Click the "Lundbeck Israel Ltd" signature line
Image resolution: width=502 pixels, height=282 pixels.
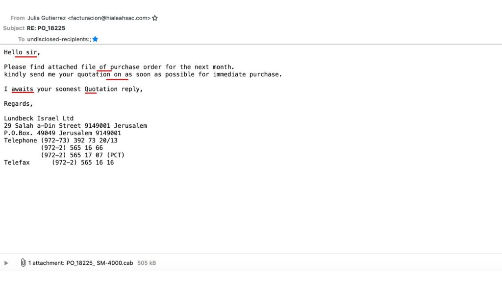39,118
